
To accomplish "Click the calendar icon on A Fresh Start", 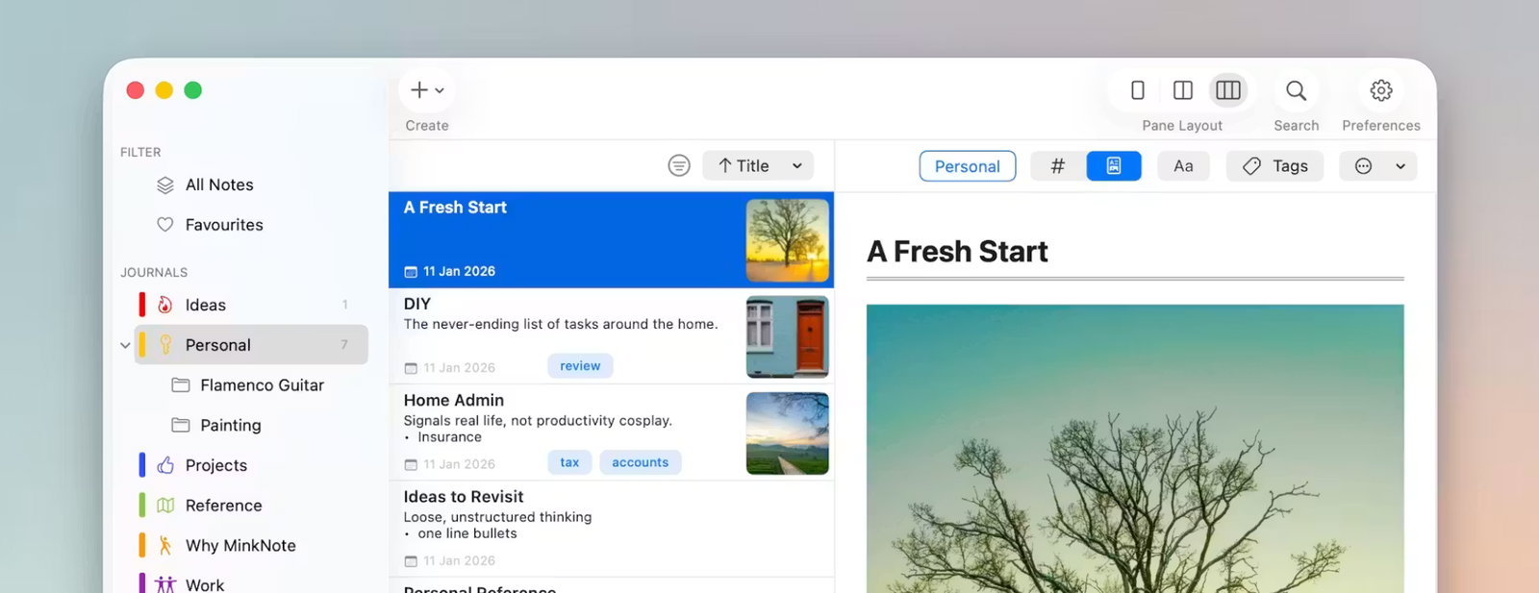I will point(411,272).
